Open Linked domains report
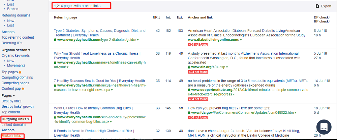The image size is (337, 140). click(x=14, y=125)
